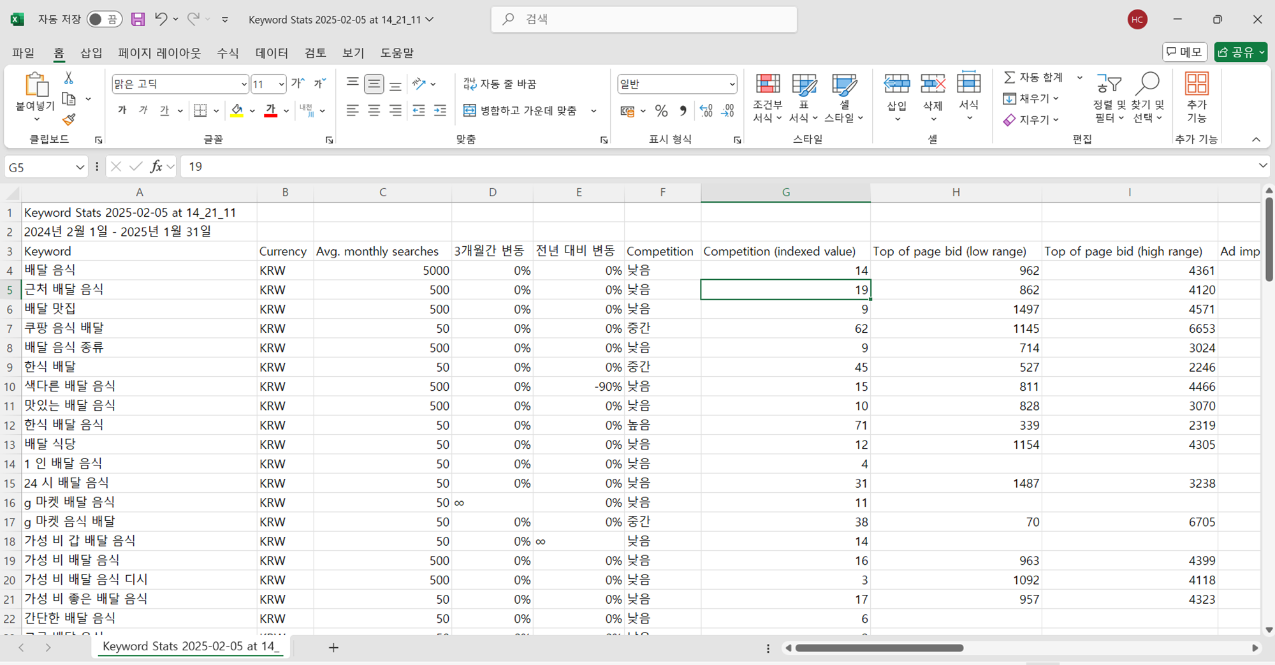The image size is (1275, 665).
Task: Select the sheet tab Keyword Stats 2025-02-05
Action: pyautogui.click(x=191, y=646)
